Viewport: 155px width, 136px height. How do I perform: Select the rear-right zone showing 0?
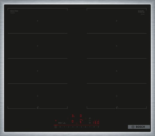tap(81, 116)
